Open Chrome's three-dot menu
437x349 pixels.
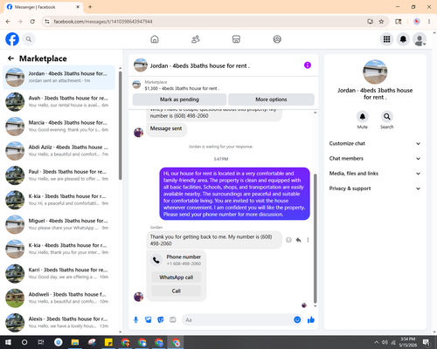pyautogui.click(x=429, y=21)
